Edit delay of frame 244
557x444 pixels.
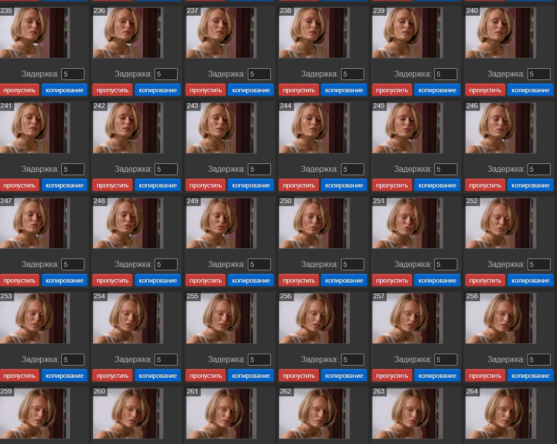tap(352, 169)
